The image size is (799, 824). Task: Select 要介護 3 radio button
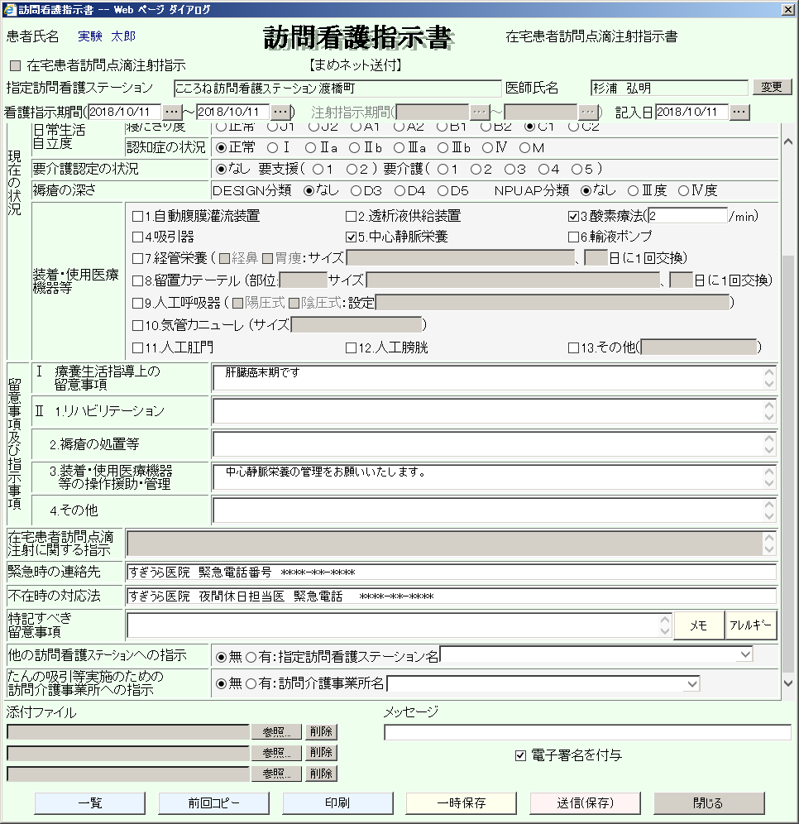(509, 170)
